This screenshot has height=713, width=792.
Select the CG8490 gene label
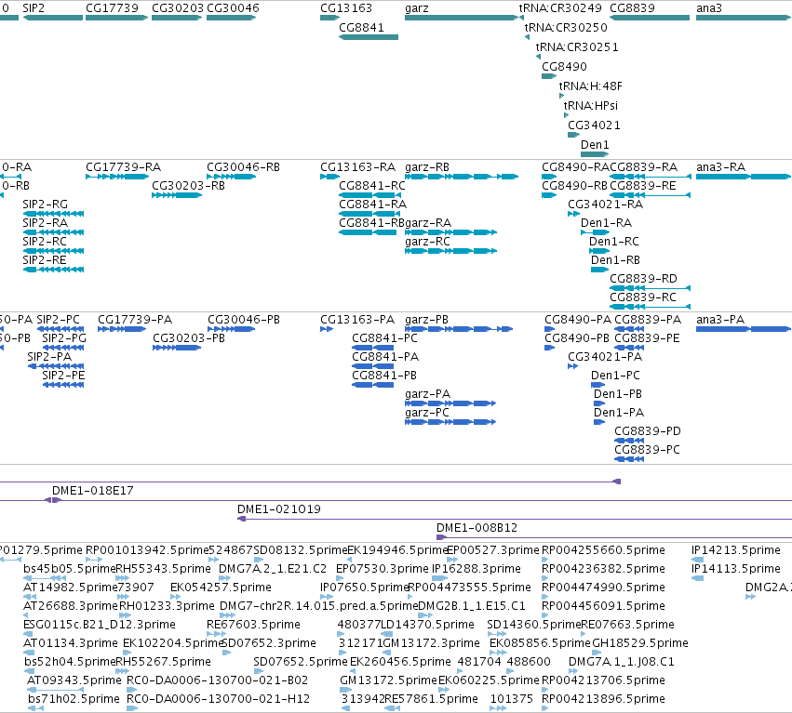(x=564, y=67)
